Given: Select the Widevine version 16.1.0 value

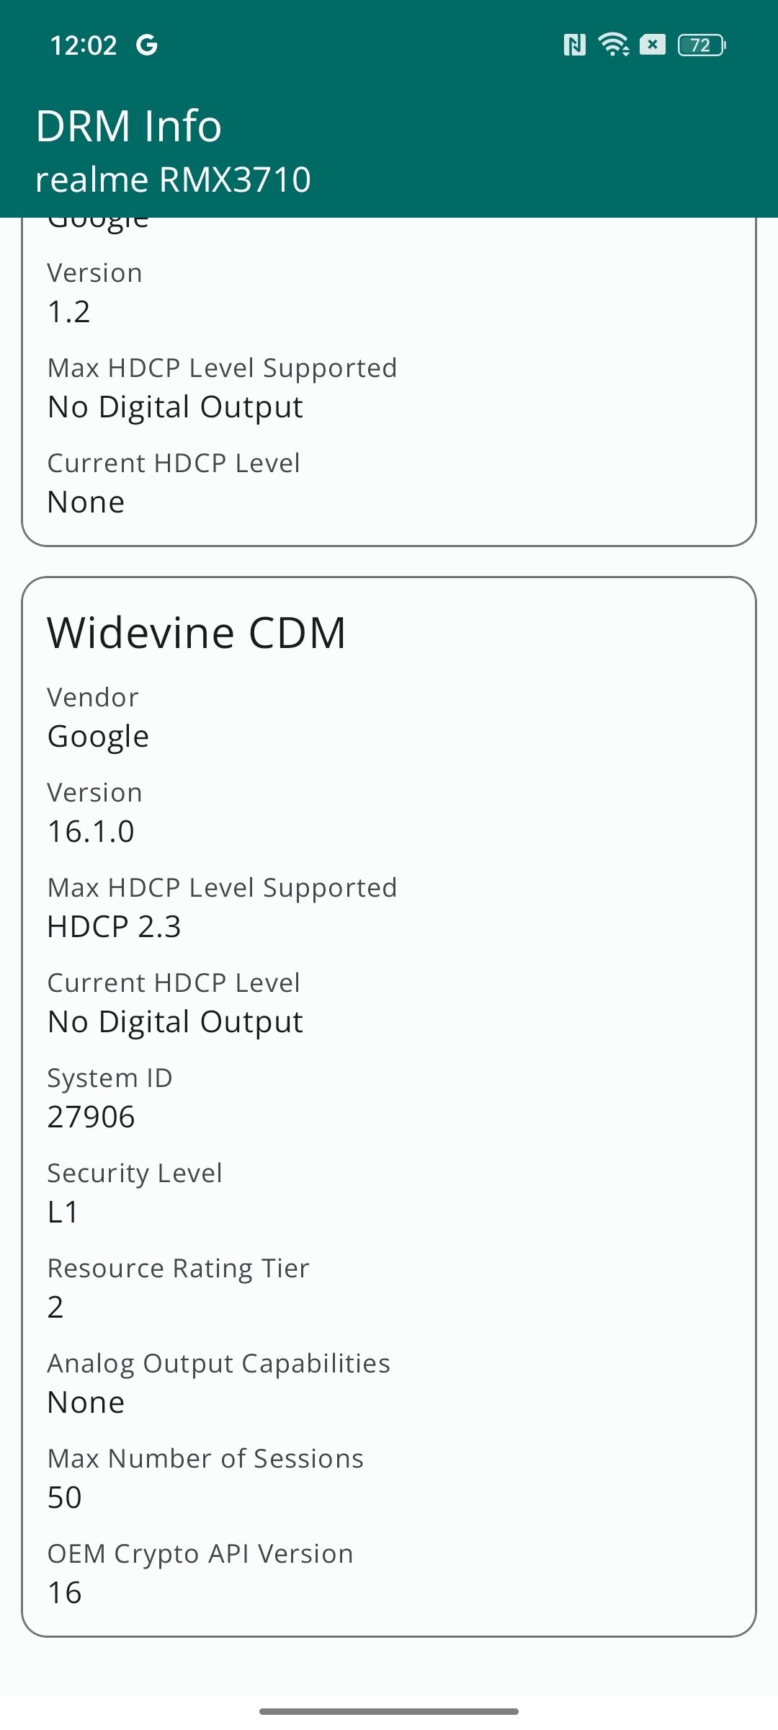Looking at the screenshot, I should point(91,831).
